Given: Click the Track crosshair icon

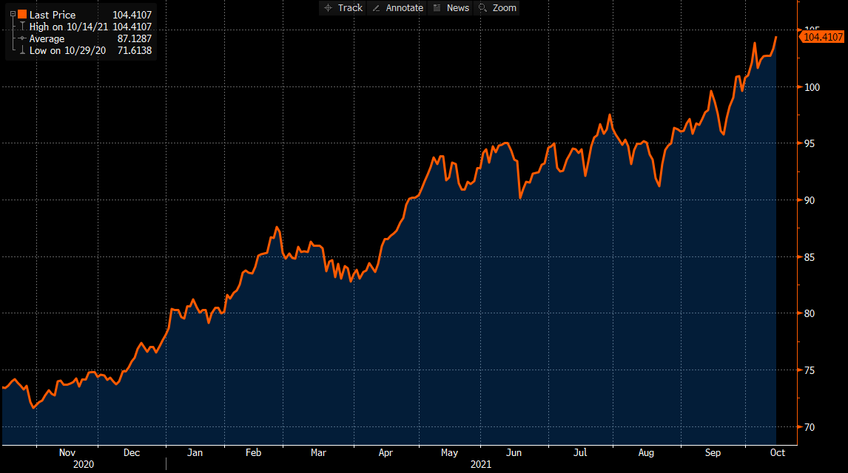Looking at the screenshot, I should pyautogui.click(x=328, y=7).
